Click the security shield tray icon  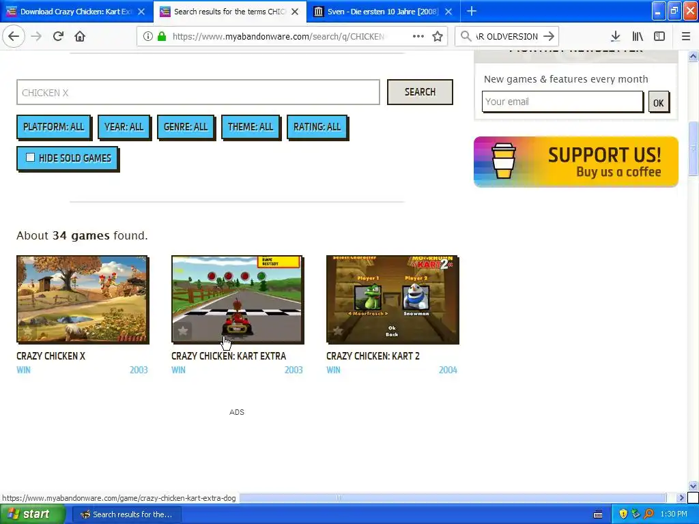coord(623,514)
